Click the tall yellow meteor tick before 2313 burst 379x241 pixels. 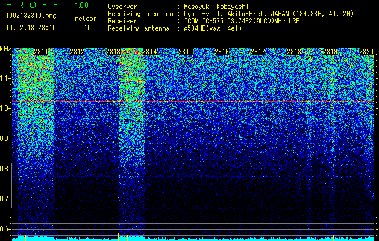[118, 237]
